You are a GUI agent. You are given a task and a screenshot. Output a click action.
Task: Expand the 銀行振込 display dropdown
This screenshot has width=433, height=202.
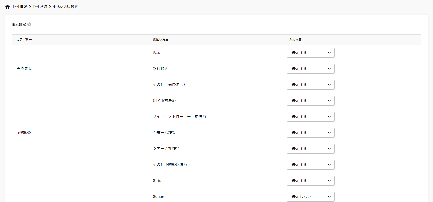[310, 69]
